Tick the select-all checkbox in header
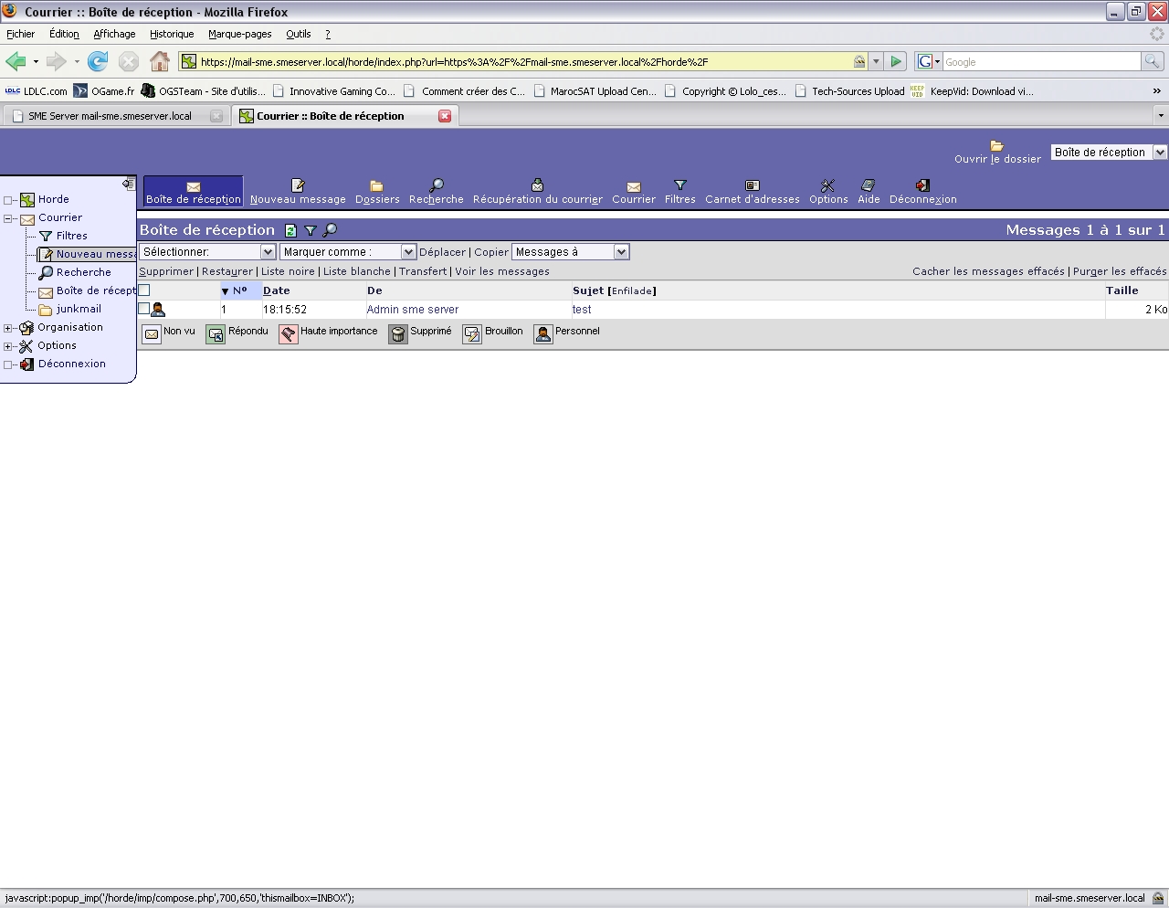The width and height of the screenshot is (1169, 908). pos(143,290)
